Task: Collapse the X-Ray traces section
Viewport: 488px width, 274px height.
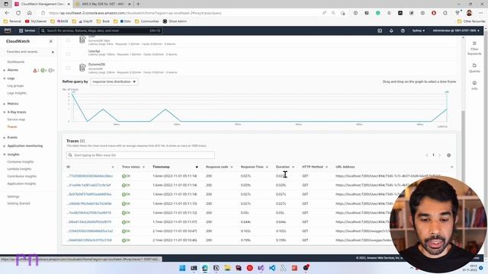Action: [x=5, y=112]
